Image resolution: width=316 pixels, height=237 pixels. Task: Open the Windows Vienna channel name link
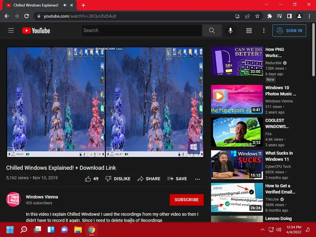(x=42, y=197)
